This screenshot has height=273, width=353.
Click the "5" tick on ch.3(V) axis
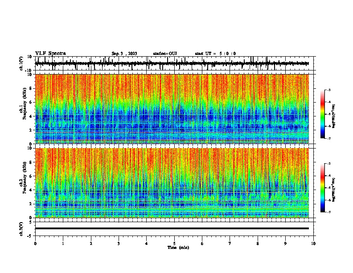(x=31, y=222)
